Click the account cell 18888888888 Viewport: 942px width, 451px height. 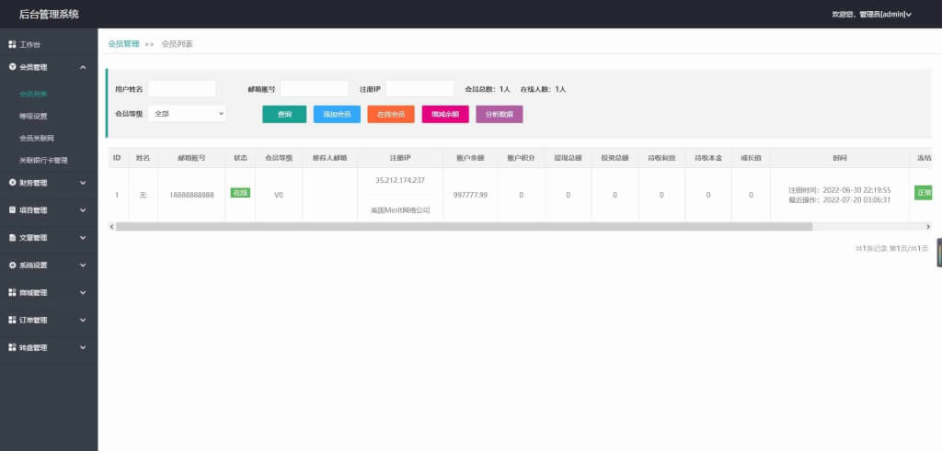[191, 195]
